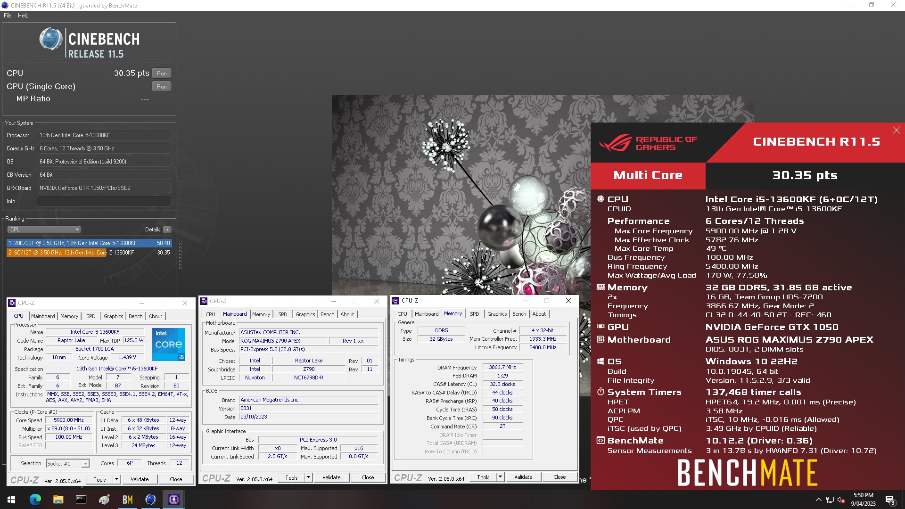
Task: Switch to Memory tab in first CPU-Z window
Action: point(69,316)
